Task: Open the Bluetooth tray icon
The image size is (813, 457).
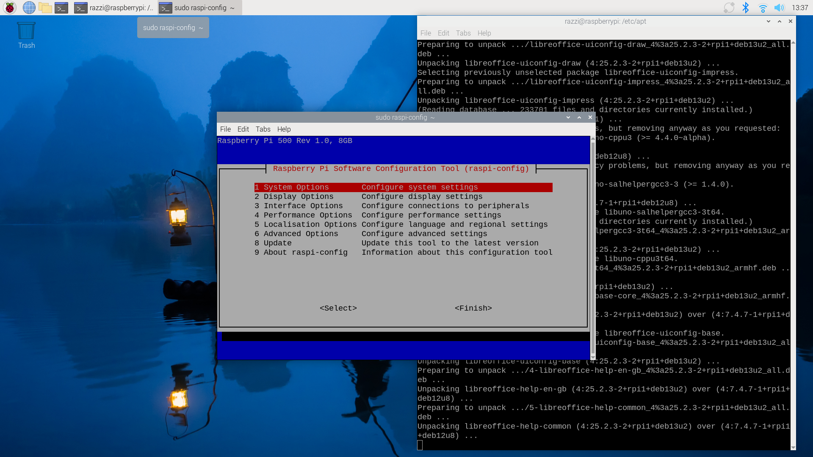Action: click(x=746, y=8)
